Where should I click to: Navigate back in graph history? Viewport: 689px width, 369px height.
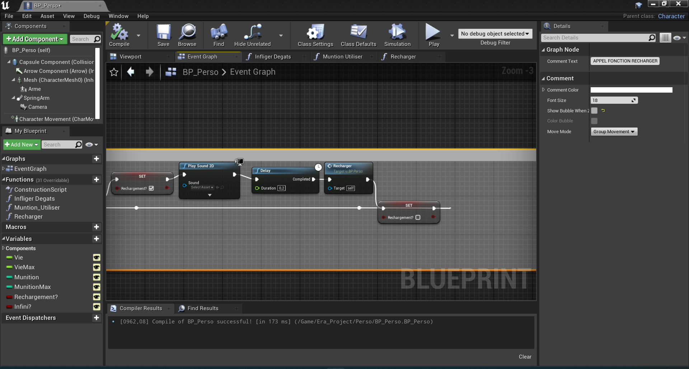(131, 72)
